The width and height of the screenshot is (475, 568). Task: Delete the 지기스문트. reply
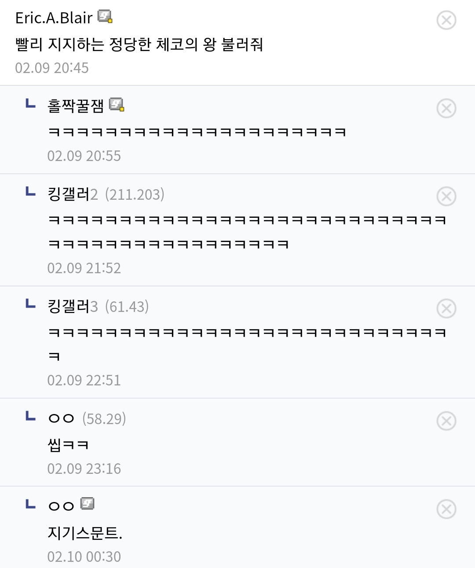point(446,509)
